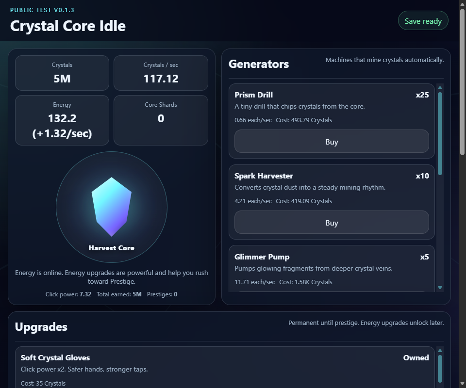The width and height of the screenshot is (466, 388).
Task: Click the Generators list scroll-up arrow
Action: pyautogui.click(x=440, y=88)
